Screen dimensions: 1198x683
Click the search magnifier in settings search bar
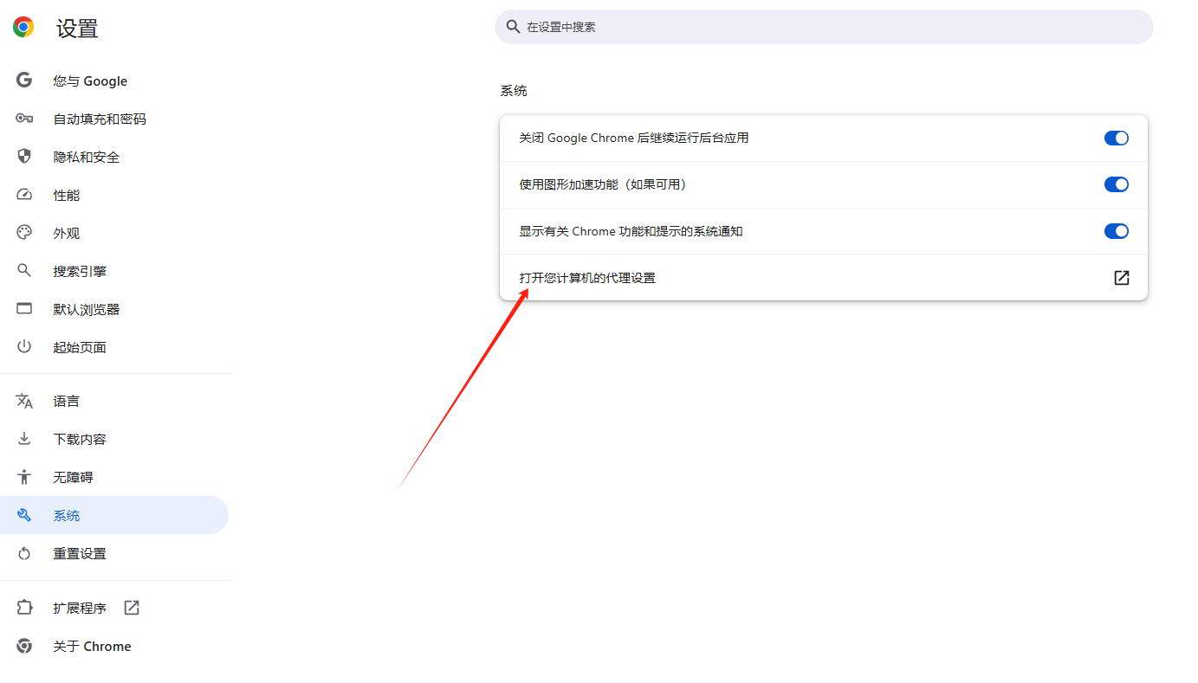(x=513, y=27)
